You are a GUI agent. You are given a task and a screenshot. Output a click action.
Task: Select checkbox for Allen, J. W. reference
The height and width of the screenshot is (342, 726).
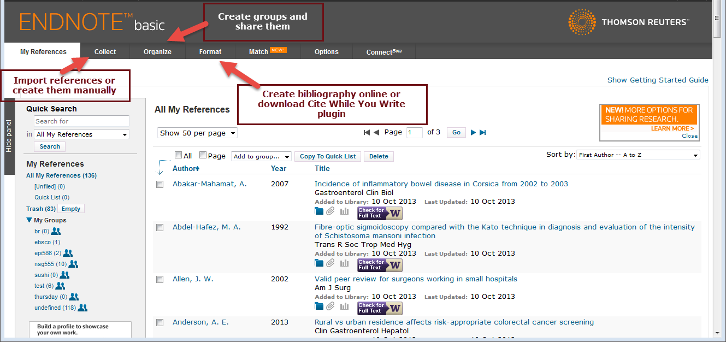pyautogui.click(x=160, y=280)
